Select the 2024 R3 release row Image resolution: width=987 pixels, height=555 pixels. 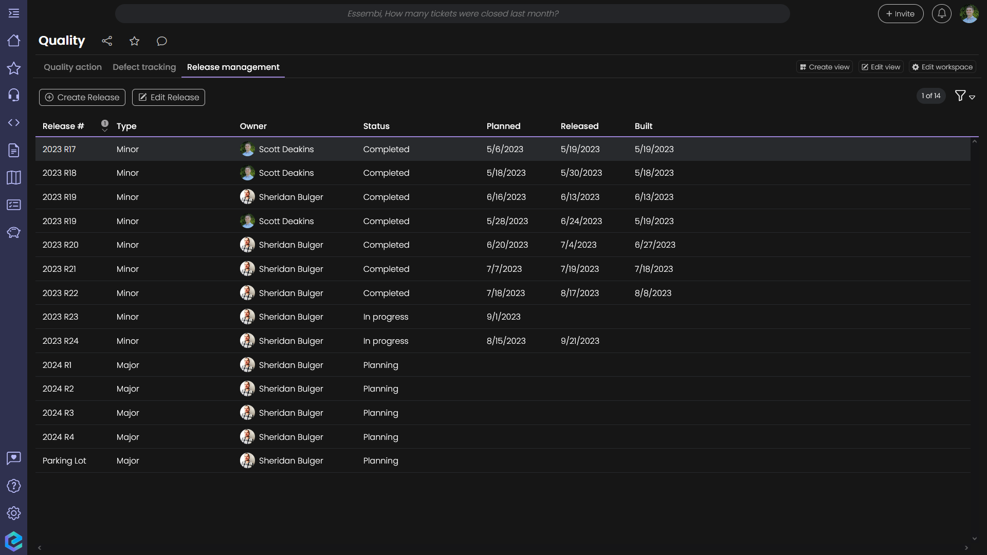click(x=503, y=413)
